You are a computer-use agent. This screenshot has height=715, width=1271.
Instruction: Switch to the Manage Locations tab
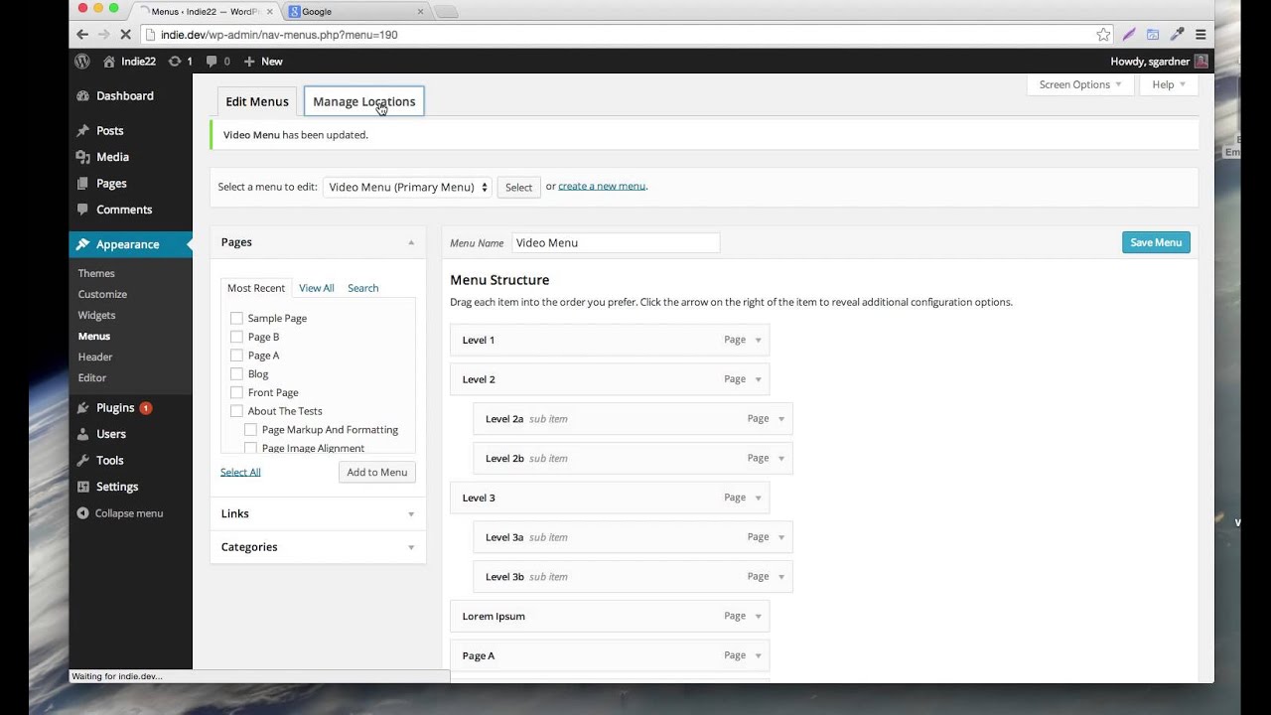[364, 101]
